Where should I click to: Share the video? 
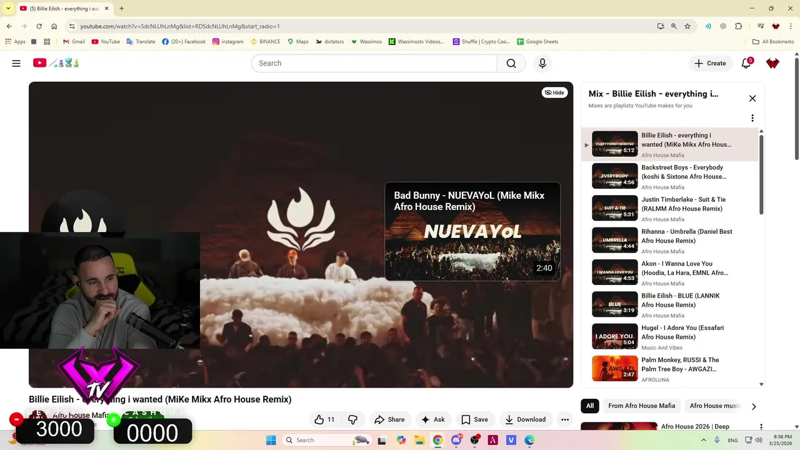(389, 419)
